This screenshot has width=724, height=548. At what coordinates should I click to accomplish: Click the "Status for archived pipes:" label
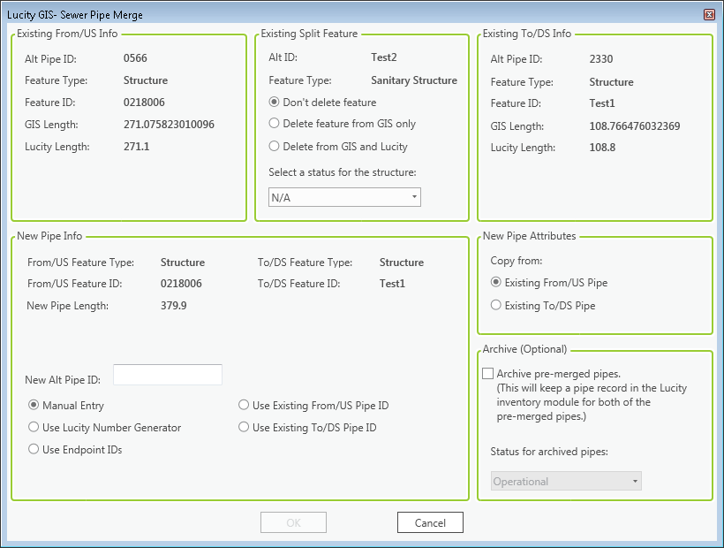click(549, 452)
